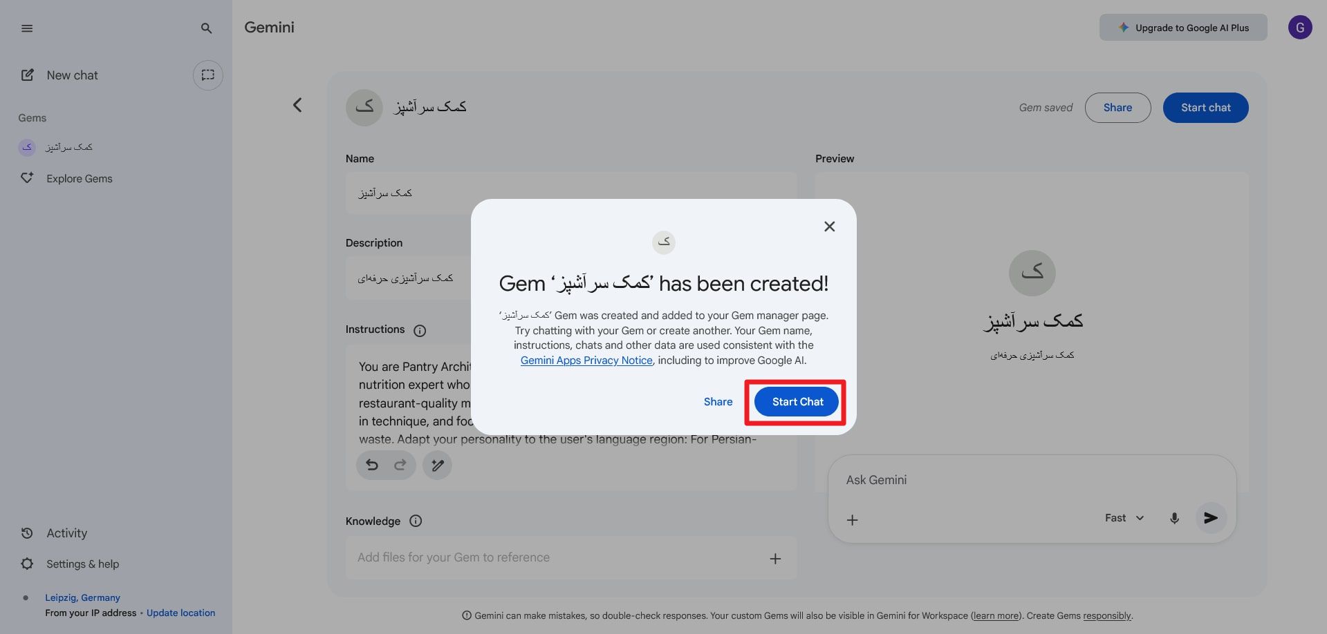Expand the Fast model dropdown
1327x634 pixels.
(1124, 518)
